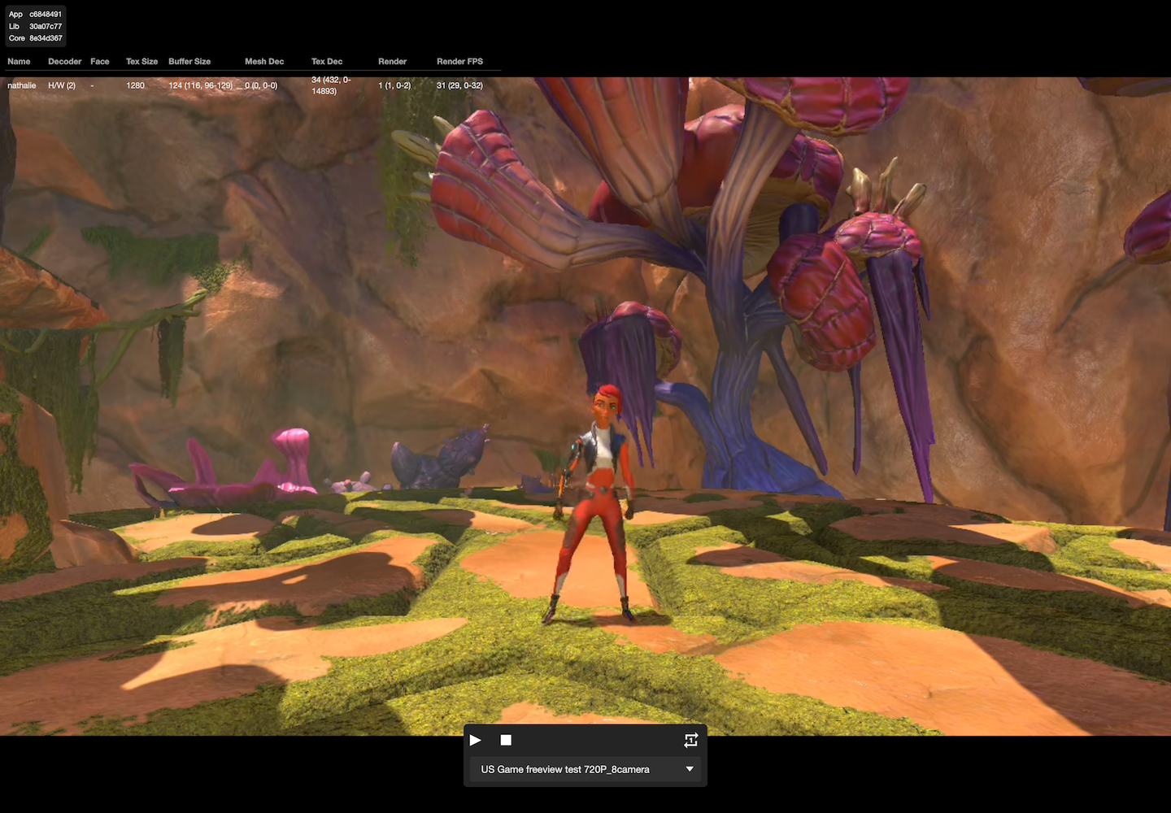This screenshot has height=813, width=1171.
Task: Stop playback with the square stop button
Action: coord(506,740)
